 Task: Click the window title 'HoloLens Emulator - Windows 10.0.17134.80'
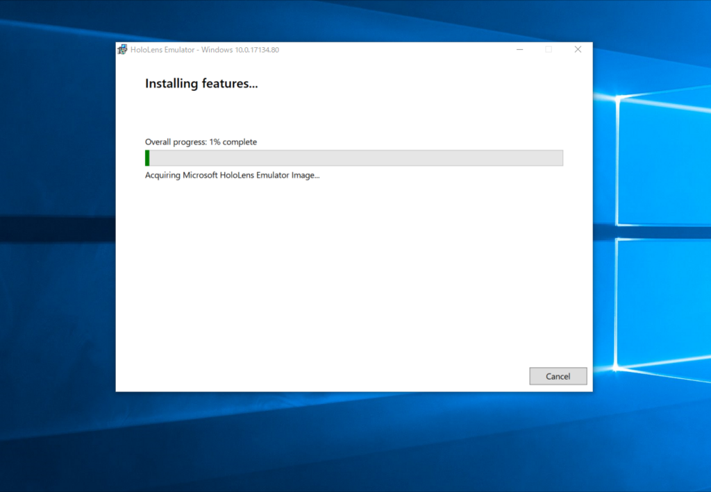(x=205, y=50)
